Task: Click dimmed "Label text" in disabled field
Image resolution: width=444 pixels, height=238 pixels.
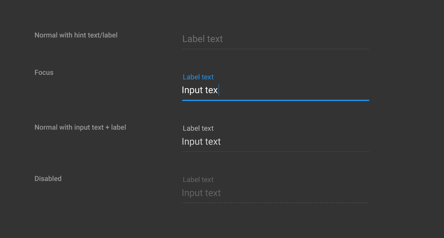Action: coord(198,180)
